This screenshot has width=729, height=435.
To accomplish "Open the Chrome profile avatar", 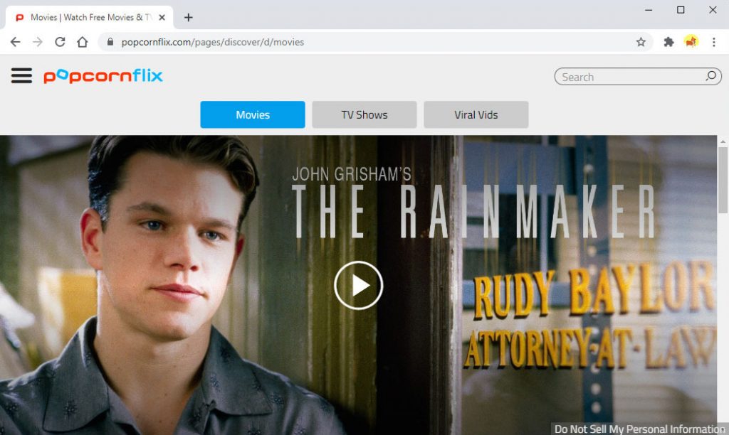I will (691, 42).
